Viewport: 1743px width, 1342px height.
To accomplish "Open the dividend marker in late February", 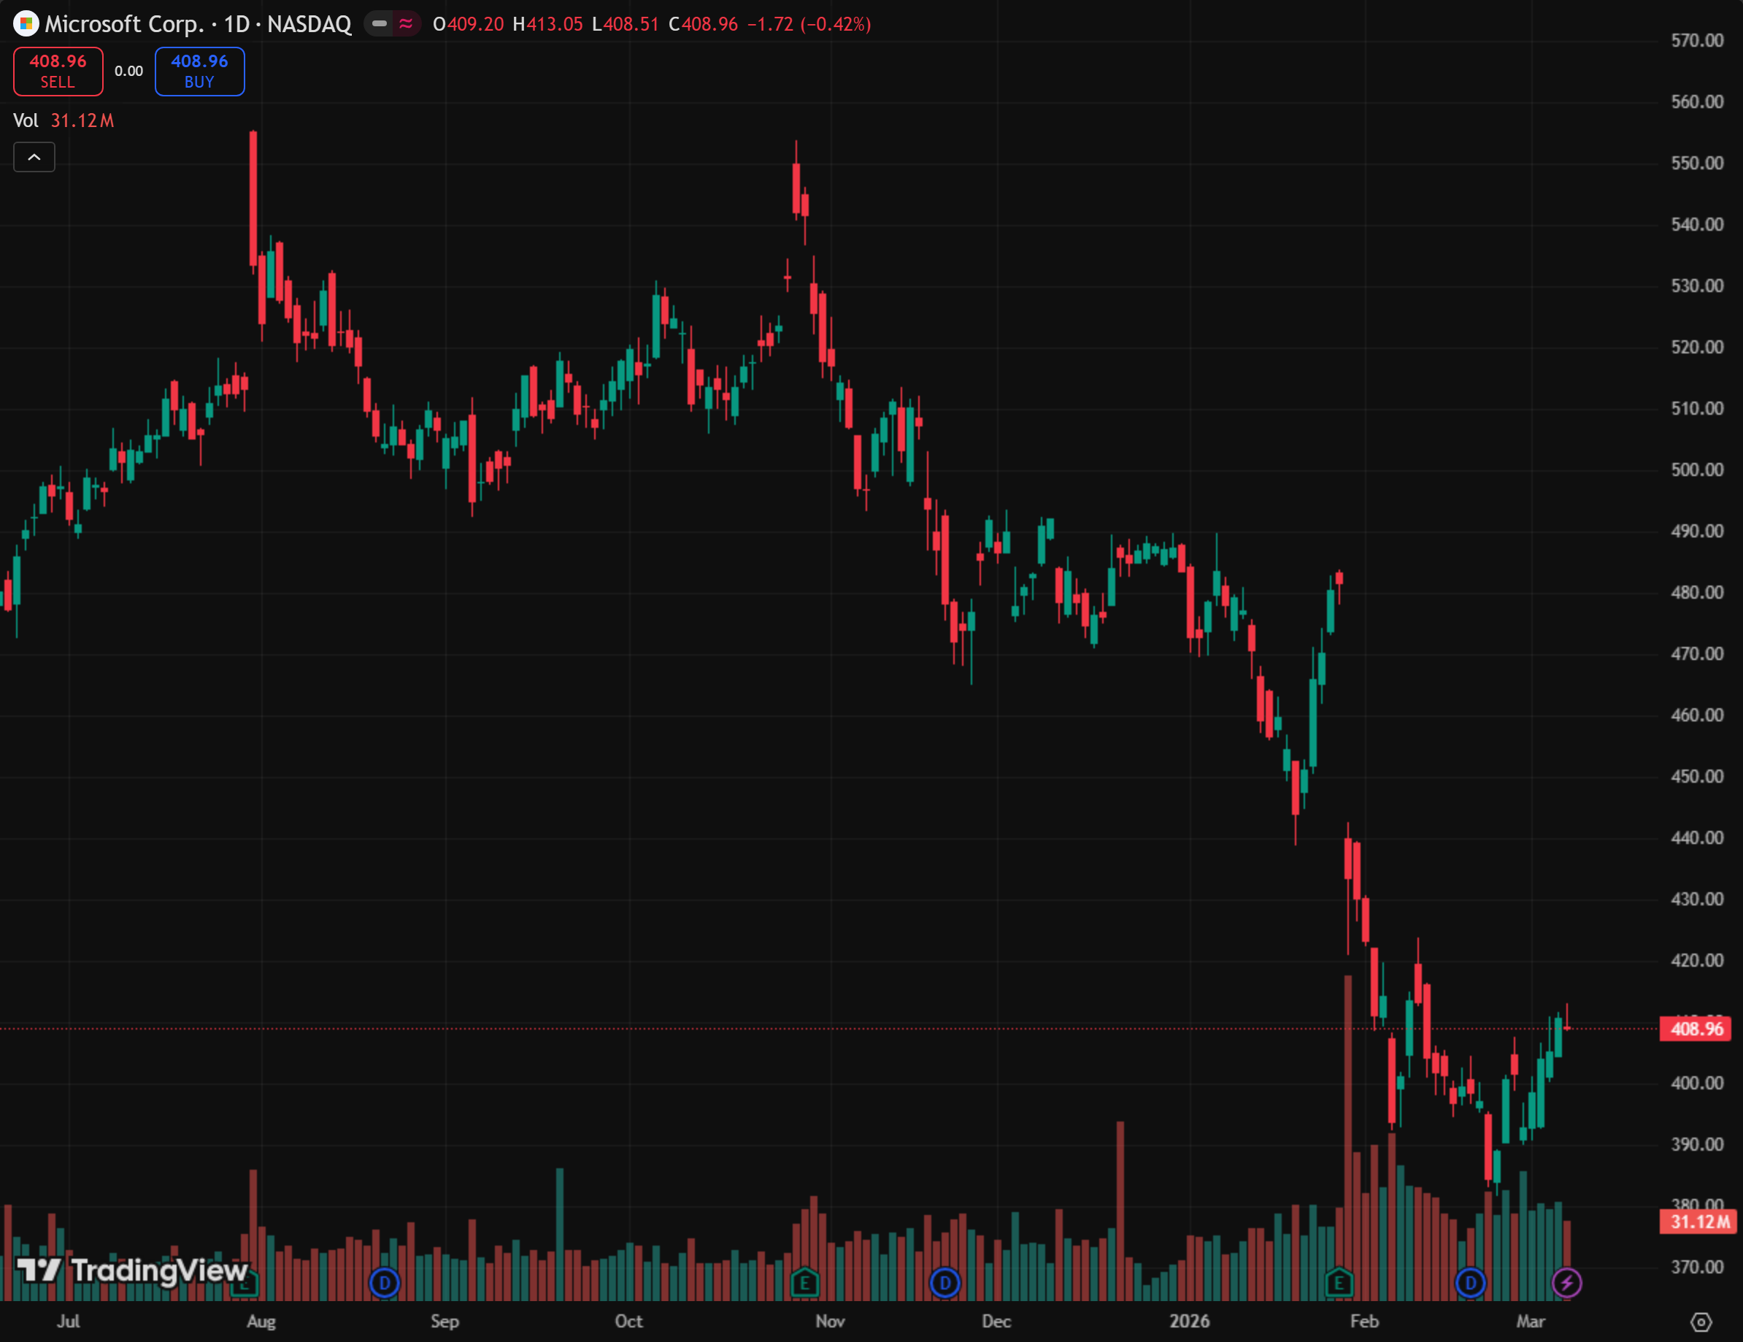I will click(x=1470, y=1283).
